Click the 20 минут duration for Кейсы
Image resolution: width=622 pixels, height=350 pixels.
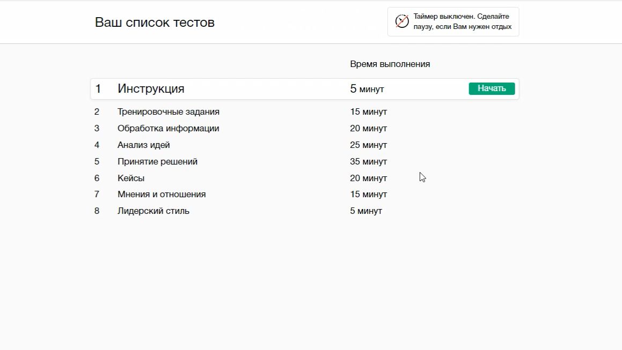368,178
